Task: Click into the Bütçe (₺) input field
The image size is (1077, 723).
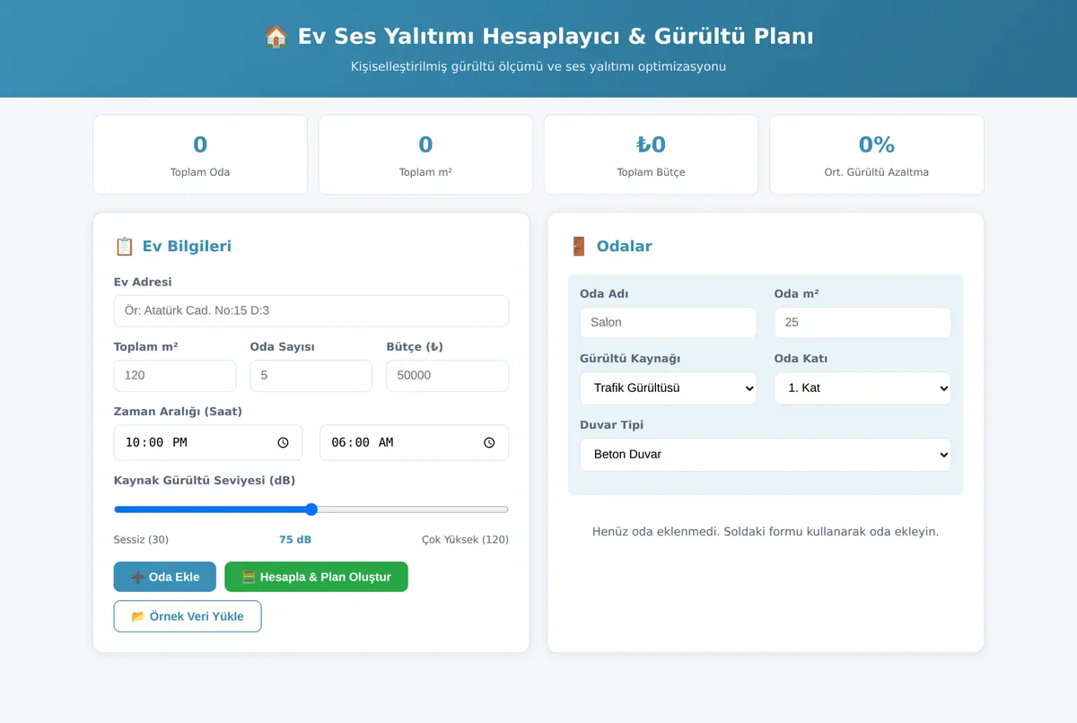Action: [x=447, y=376]
